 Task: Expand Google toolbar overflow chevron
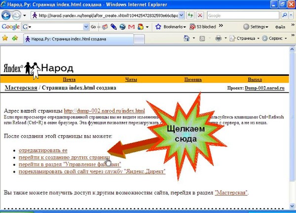(221, 25)
